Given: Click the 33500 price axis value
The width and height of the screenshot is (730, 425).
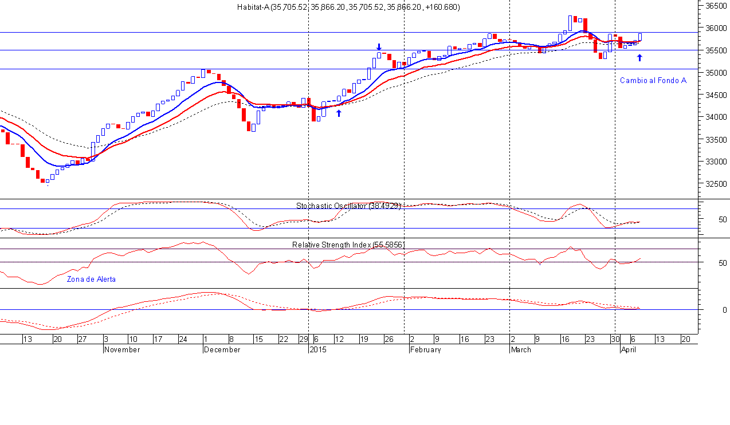Looking at the screenshot, I should click(x=716, y=140).
